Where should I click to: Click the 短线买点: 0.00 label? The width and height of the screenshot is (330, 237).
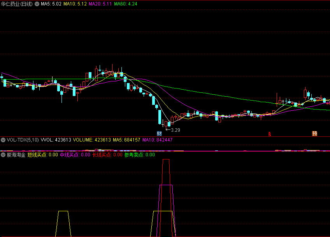(43, 155)
